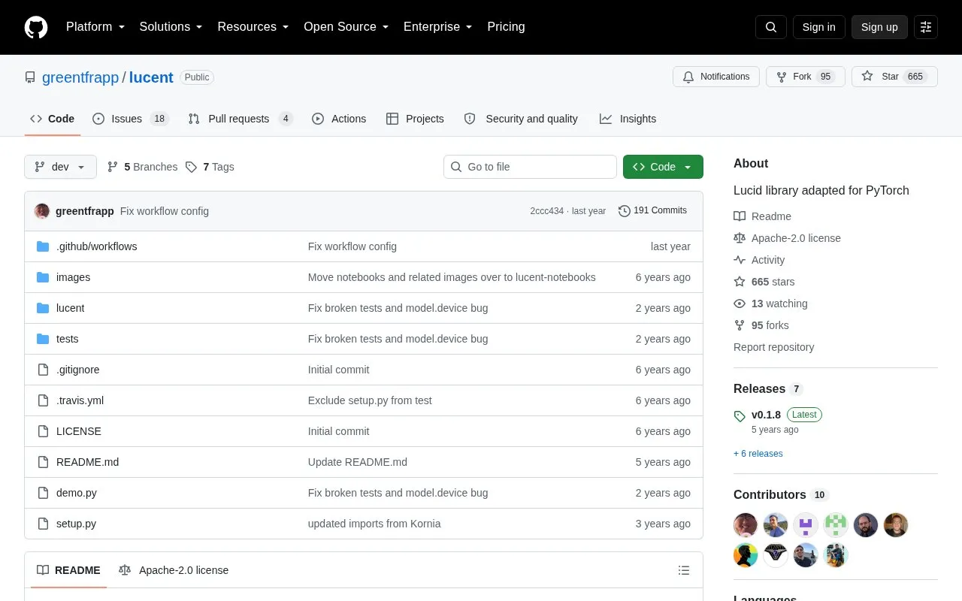Click the first contributor avatar
962x601 pixels.
[746, 525]
